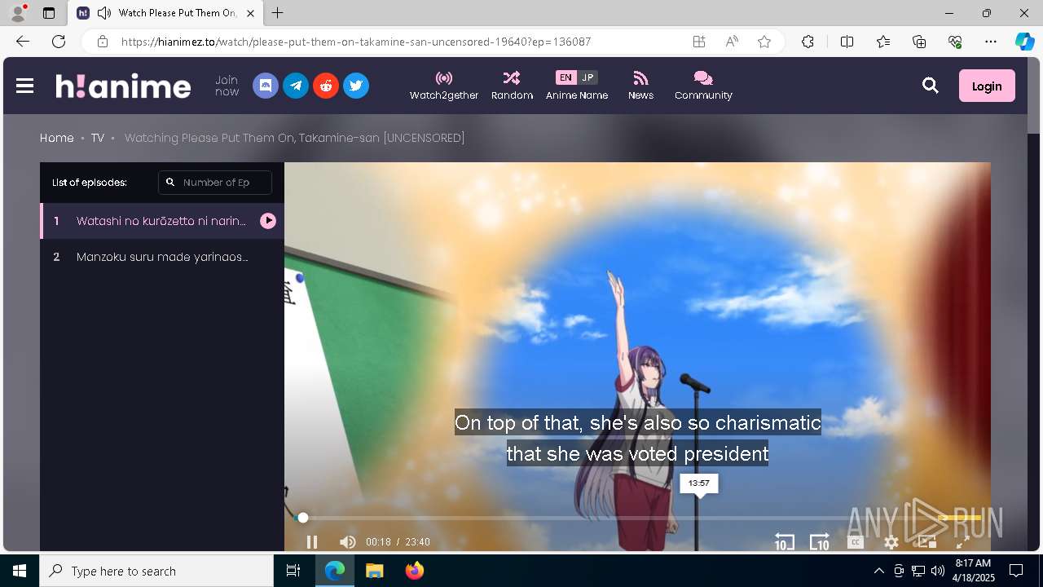1043x587 pixels.
Task: Click the address bar URL
Action: click(356, 42)
